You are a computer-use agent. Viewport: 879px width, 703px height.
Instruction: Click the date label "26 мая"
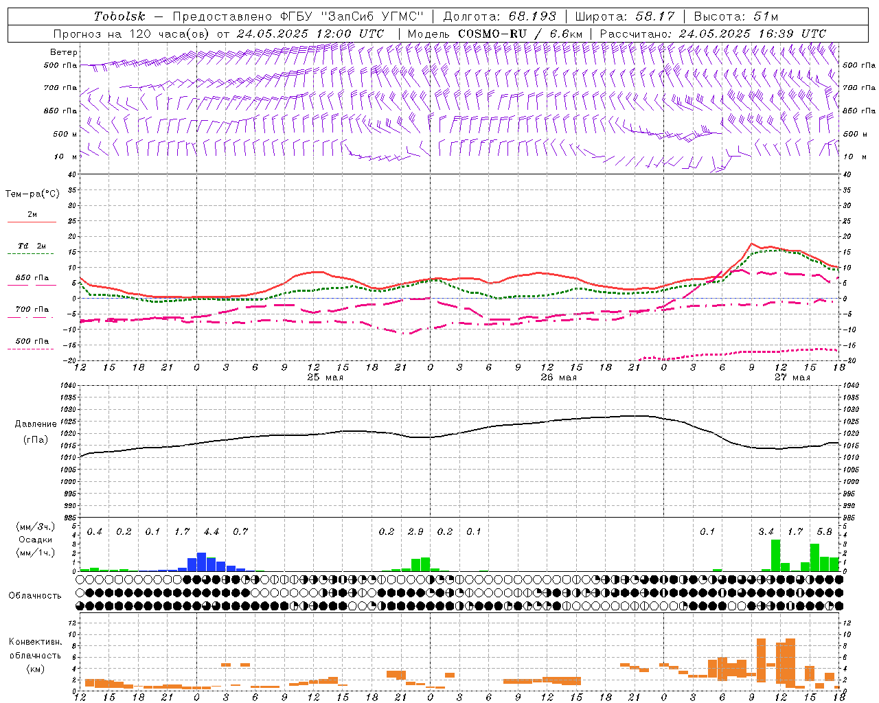point(558,378)
